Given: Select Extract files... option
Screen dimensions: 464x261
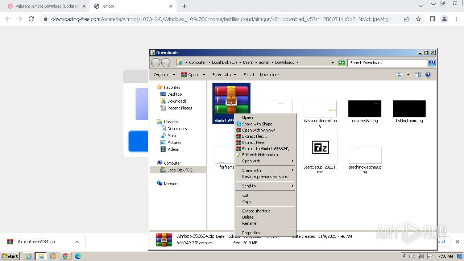Looking at the screenshot, I should click(265, 136).
